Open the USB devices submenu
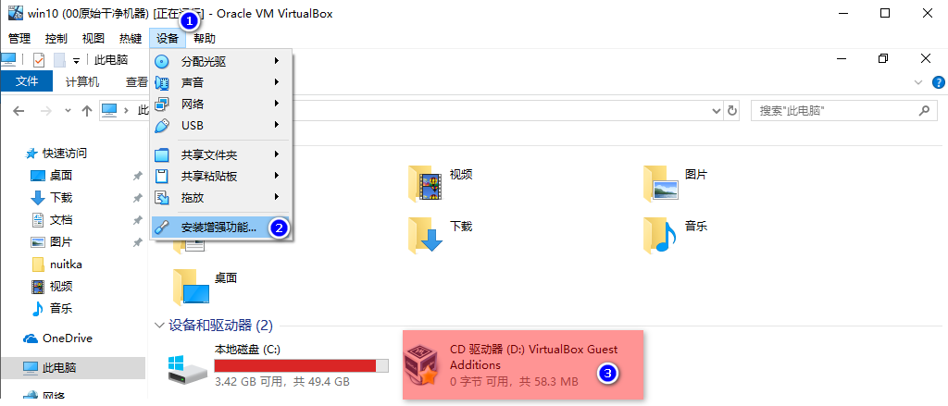Image resolution: width=948 pixels, height=406 pixels. (220, 125)
